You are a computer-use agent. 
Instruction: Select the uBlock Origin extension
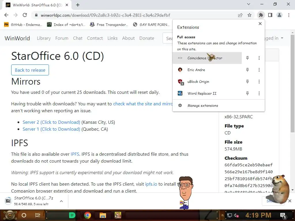point(207,81)
